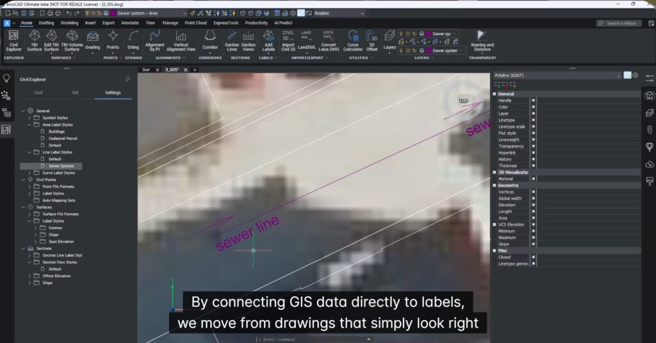Toggle the Global width property checkbox
Viewport: 656px width, 343px height.
(534, 198)
